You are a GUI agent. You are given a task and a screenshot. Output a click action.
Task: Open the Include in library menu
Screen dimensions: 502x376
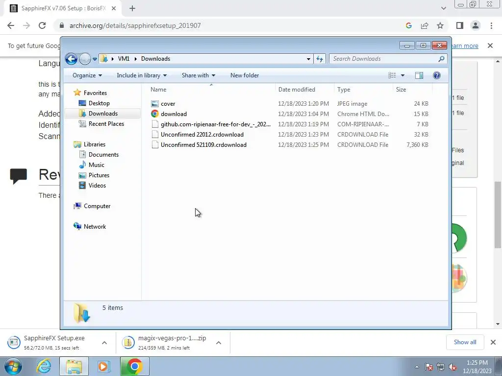coord(142,75)
